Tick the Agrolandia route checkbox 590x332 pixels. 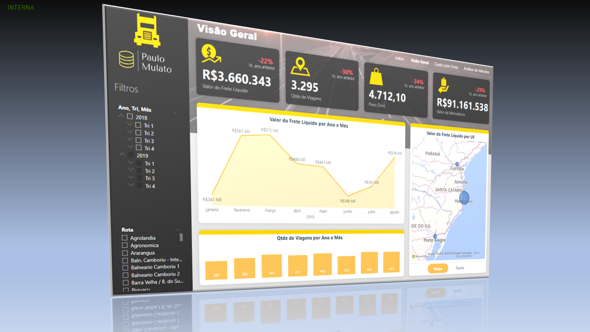(x=124, y=238)
